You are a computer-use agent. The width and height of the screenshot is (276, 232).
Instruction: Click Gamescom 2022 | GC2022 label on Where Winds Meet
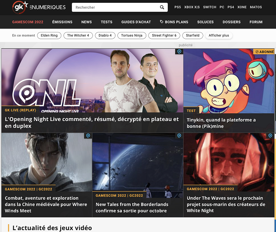click(29, 189)
